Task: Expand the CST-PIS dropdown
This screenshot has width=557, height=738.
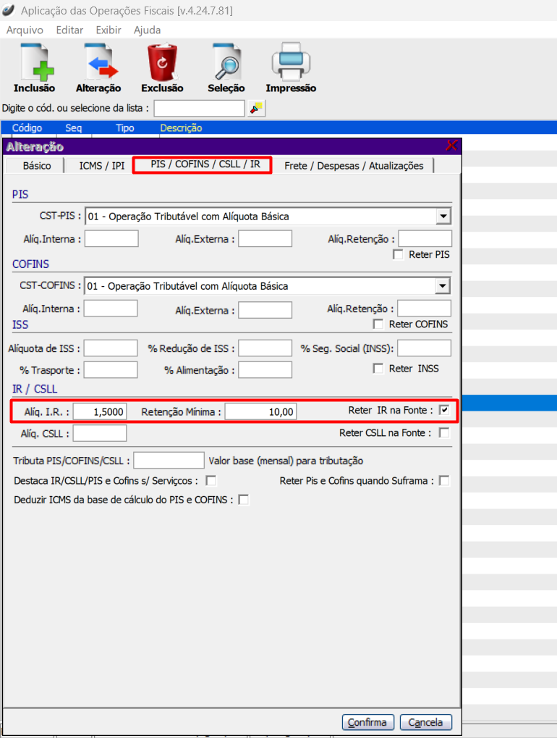Action: tap(443, 216)
